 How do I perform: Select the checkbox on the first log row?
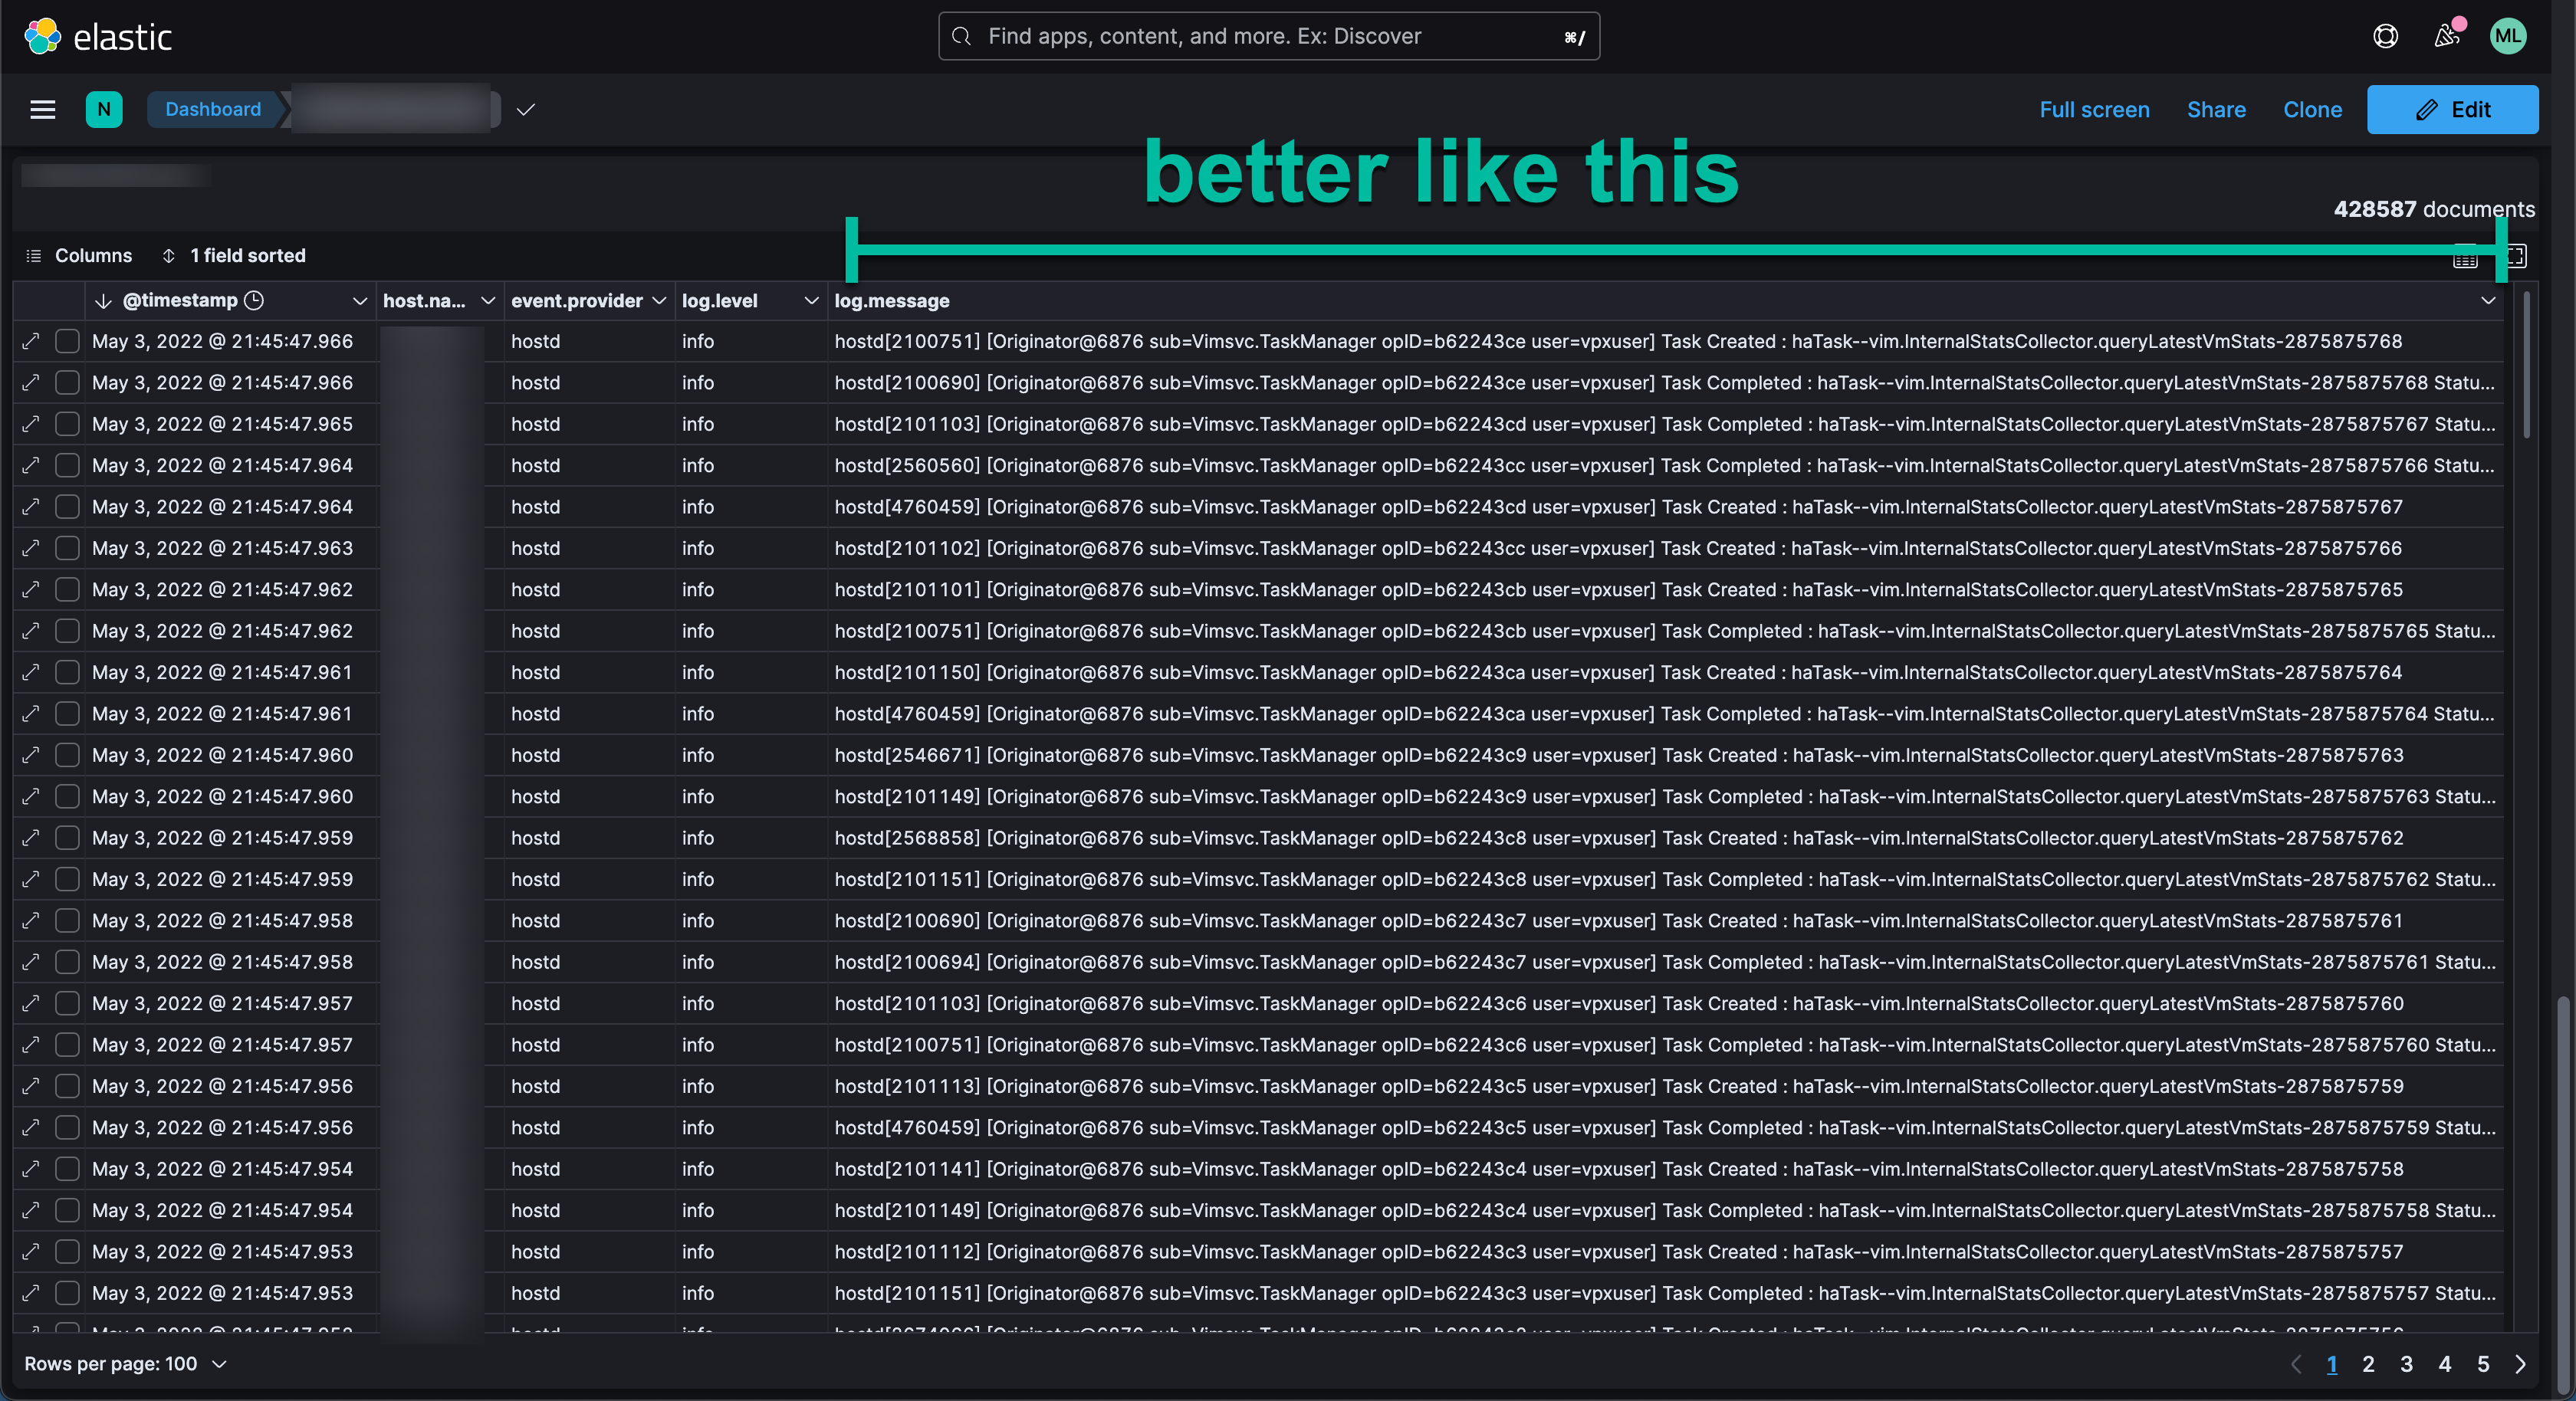click(x=67, y=341)
